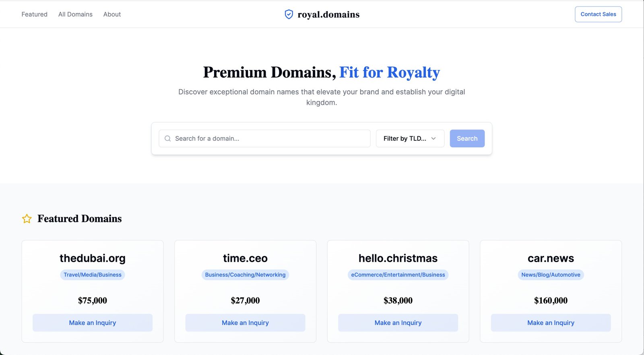
Task: Open the Filter by TLD dropdown
Action: tap(410, 138)
